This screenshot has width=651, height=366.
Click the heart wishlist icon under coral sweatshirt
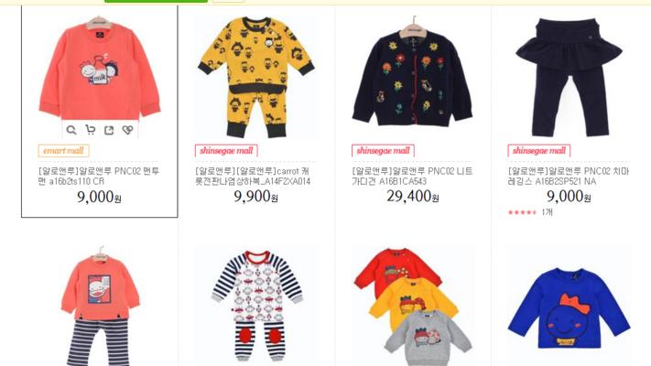(x=128, y=130)
